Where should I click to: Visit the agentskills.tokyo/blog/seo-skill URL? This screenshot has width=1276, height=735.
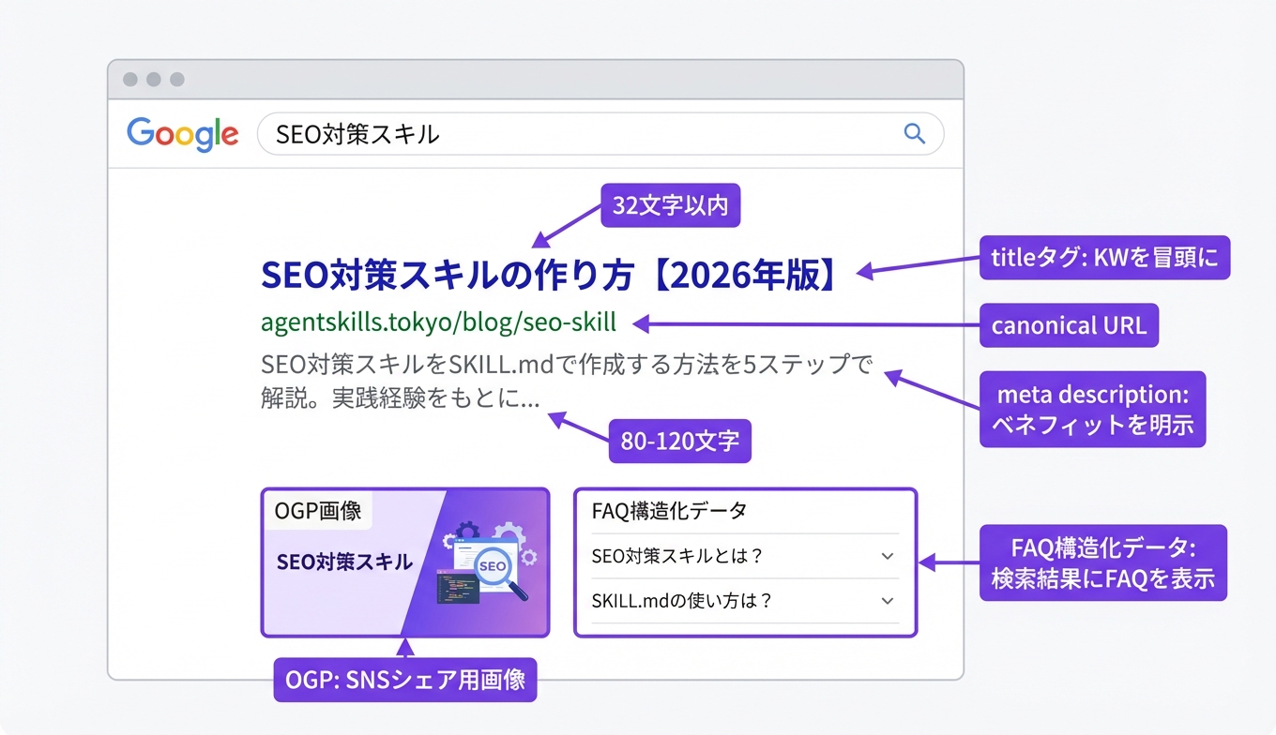pyautogui.click(x=437, y=322)
